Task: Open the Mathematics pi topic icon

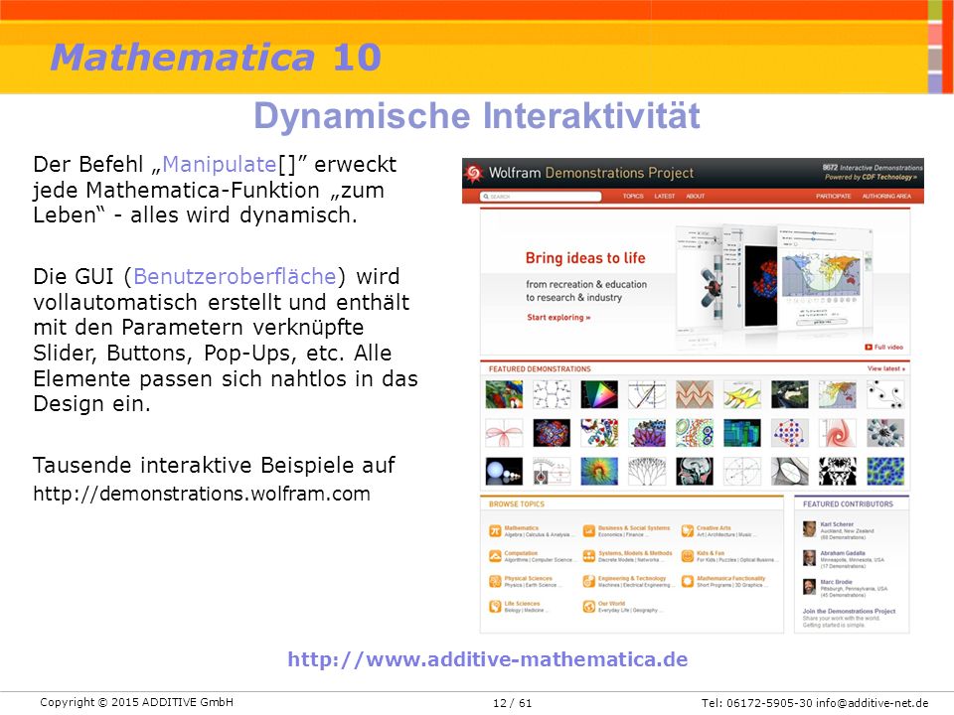Action: tap(495, 531)
